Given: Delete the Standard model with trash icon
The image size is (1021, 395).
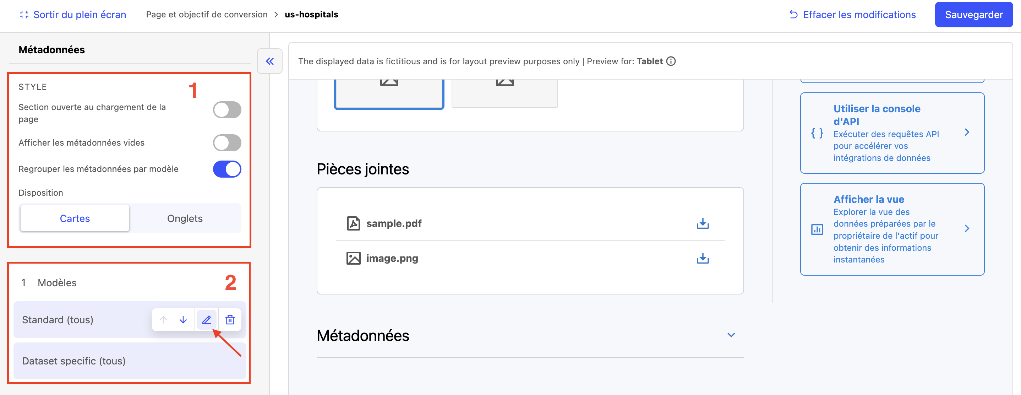Looking at the screenshot, I should click(230, 320).
